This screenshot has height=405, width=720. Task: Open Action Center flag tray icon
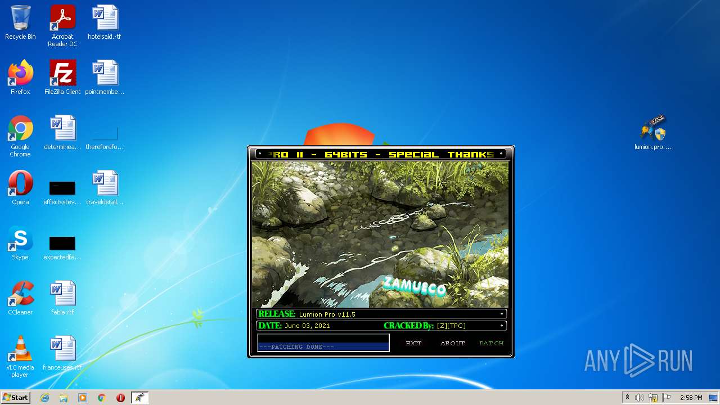pyautogui.click(x=667, y=398)
